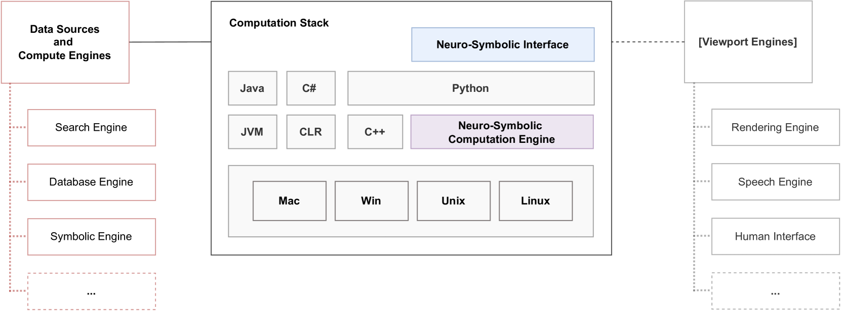Select the Rendering Engine box
Image resolution: width=841 pixels, height=313 pixels.
(775, 128)
